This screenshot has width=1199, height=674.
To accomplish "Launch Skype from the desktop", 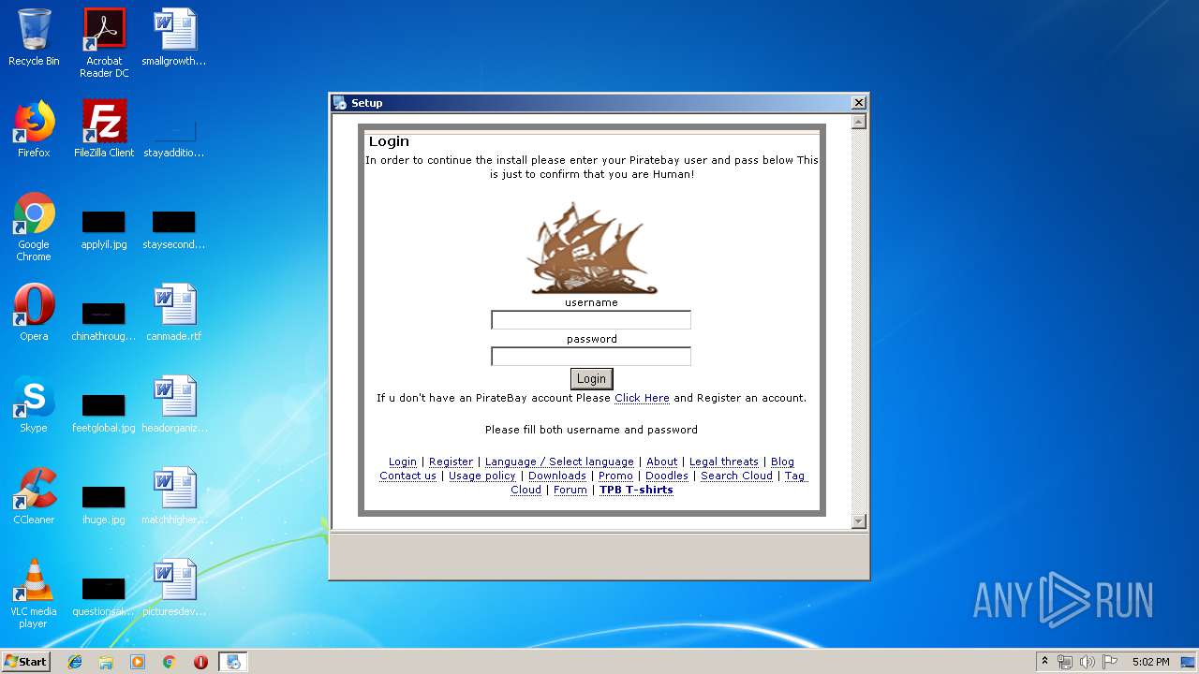I will tap(34, 404).
